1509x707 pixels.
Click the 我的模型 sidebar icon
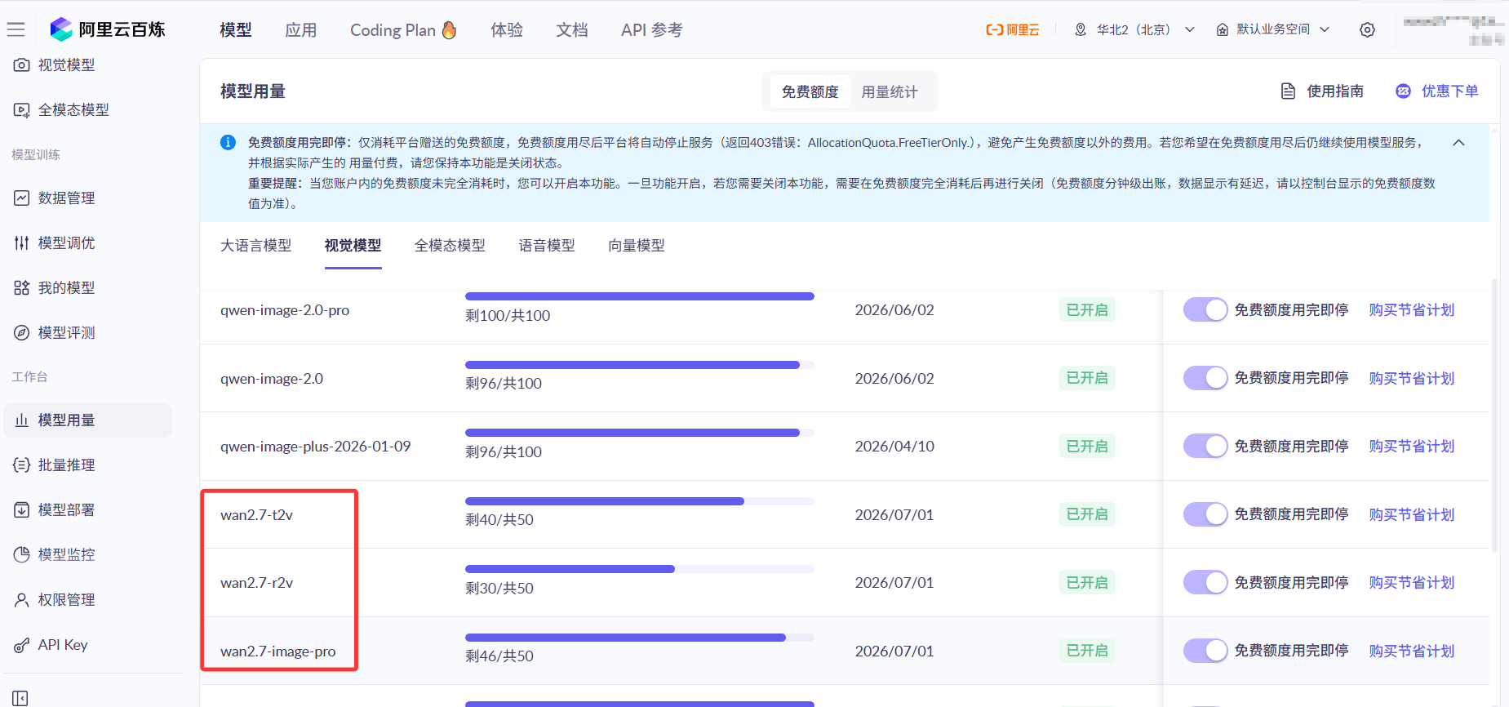(22, 287)
